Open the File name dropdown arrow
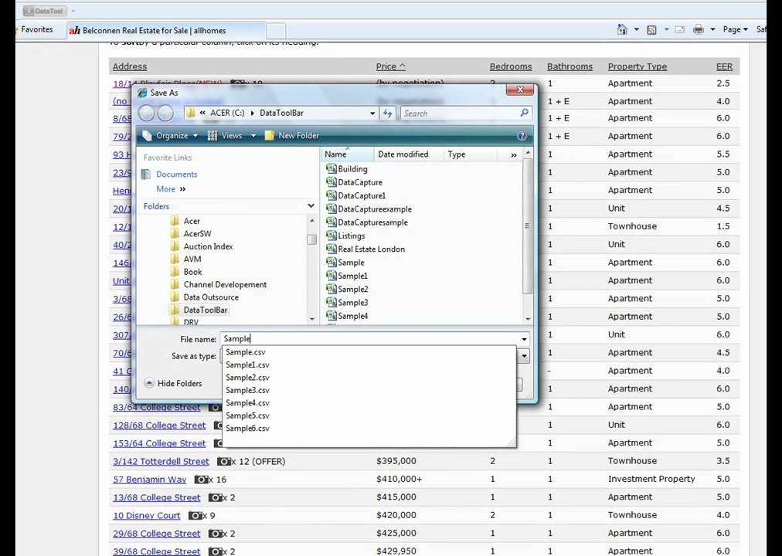This screenshot has width=782, height=556. pos(524,339)
